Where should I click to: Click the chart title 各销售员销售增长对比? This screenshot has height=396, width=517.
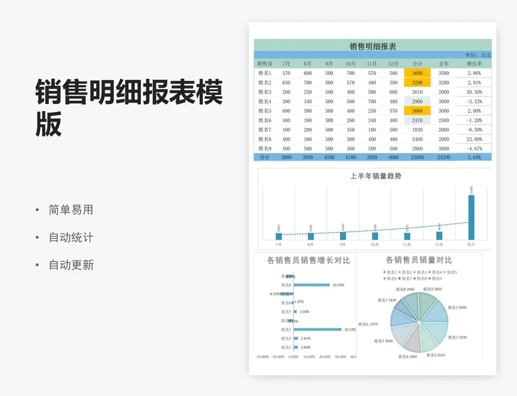(x=308, y=260)
